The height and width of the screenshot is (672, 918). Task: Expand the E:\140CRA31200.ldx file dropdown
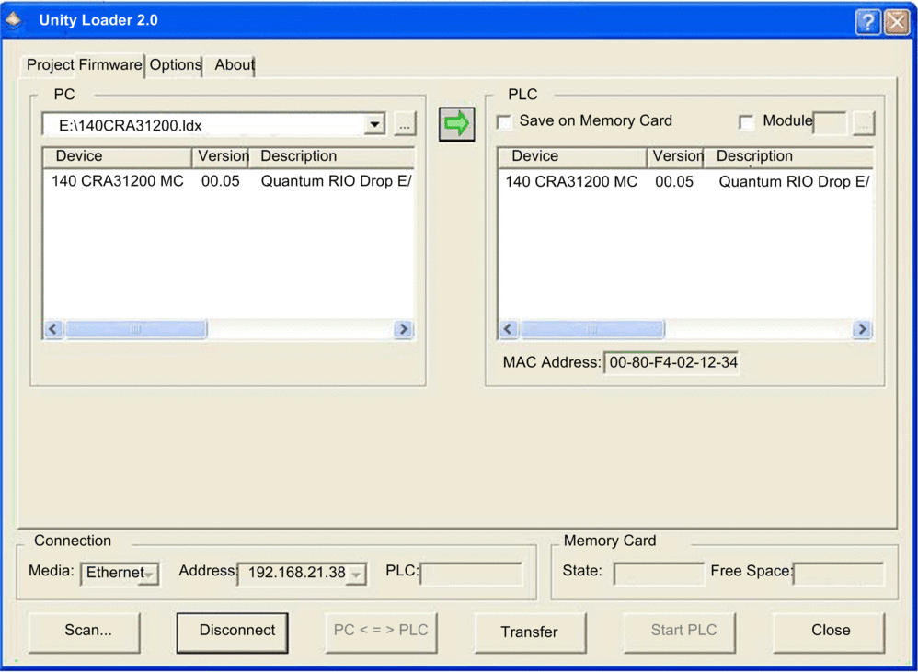tap(374, 125)
